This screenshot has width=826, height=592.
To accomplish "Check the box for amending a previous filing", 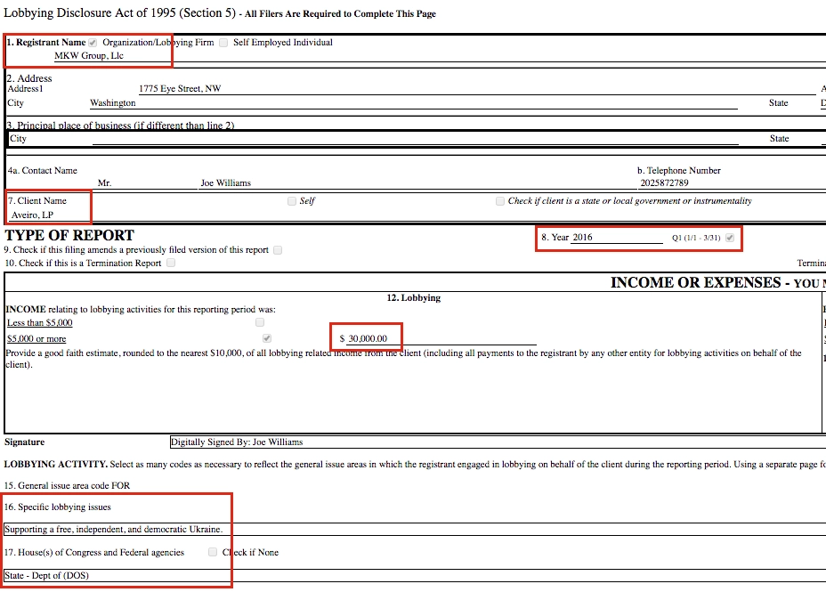I will pyautogui.click(x=278, y=250).
